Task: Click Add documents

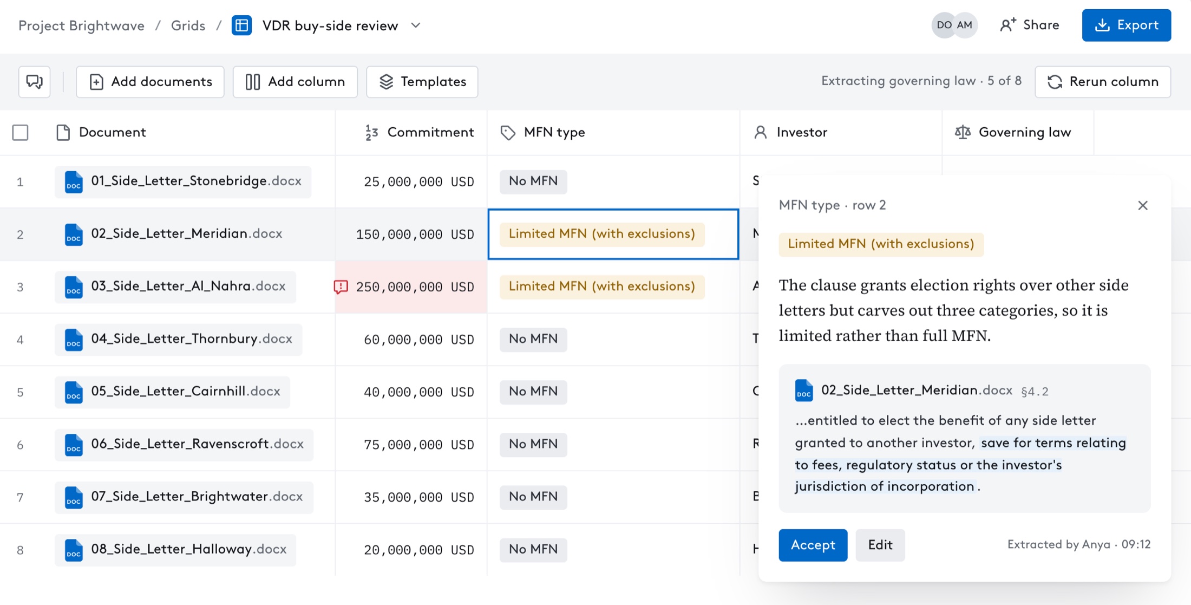Action: tap(150, 82)
